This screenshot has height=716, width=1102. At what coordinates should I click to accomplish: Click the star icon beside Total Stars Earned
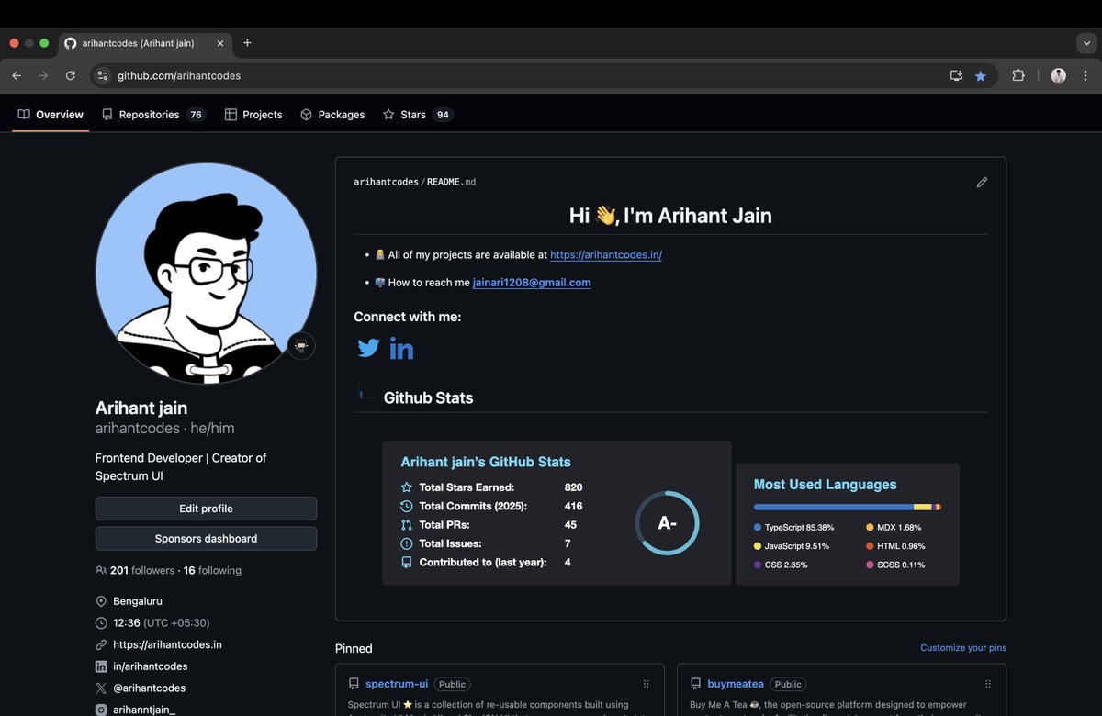point(407,487)
